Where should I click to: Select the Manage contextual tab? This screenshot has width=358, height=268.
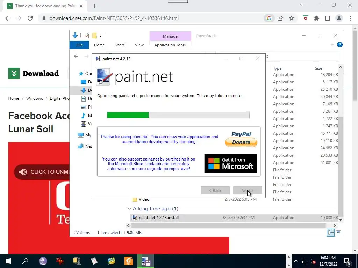[x=170, y=36]
